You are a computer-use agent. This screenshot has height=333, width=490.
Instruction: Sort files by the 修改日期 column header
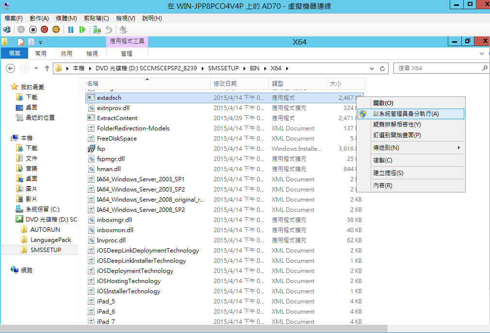pyautogui.click(x=239, y=84)
